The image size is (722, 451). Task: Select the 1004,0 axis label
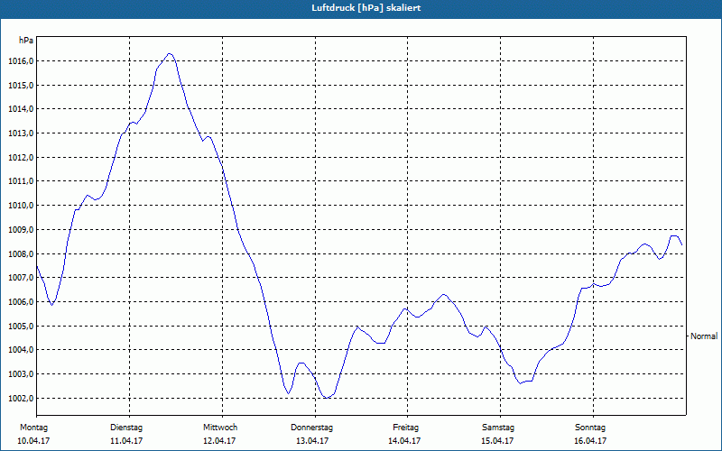coord(19,350)
